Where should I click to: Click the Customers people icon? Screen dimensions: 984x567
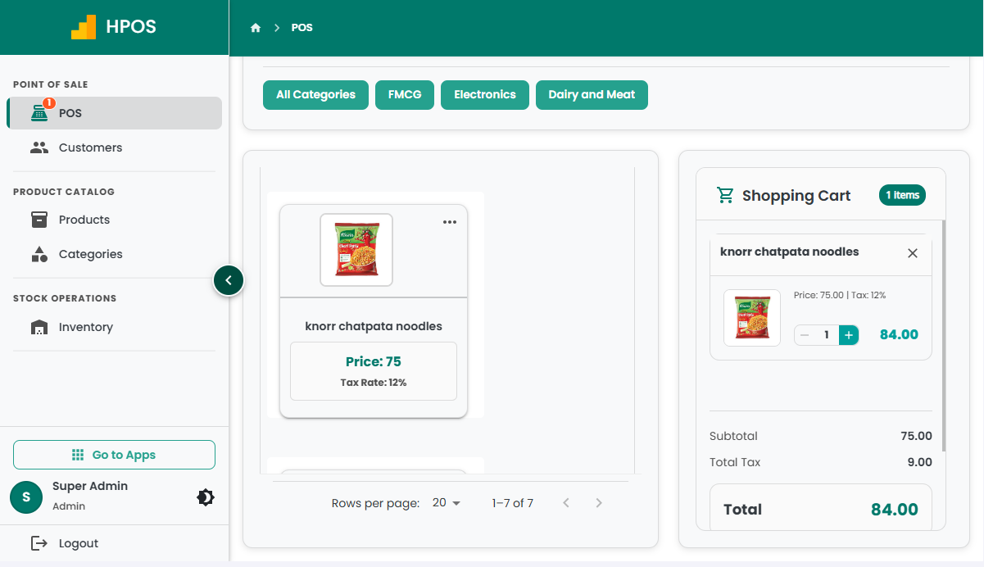click(x=39, y=147)
